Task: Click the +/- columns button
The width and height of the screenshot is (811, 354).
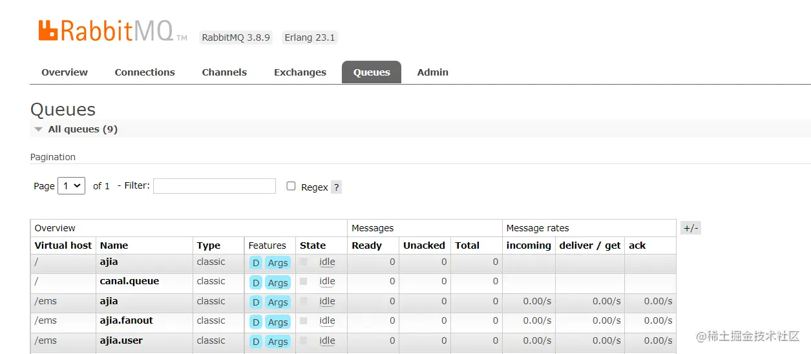Action: pos(691,228)
